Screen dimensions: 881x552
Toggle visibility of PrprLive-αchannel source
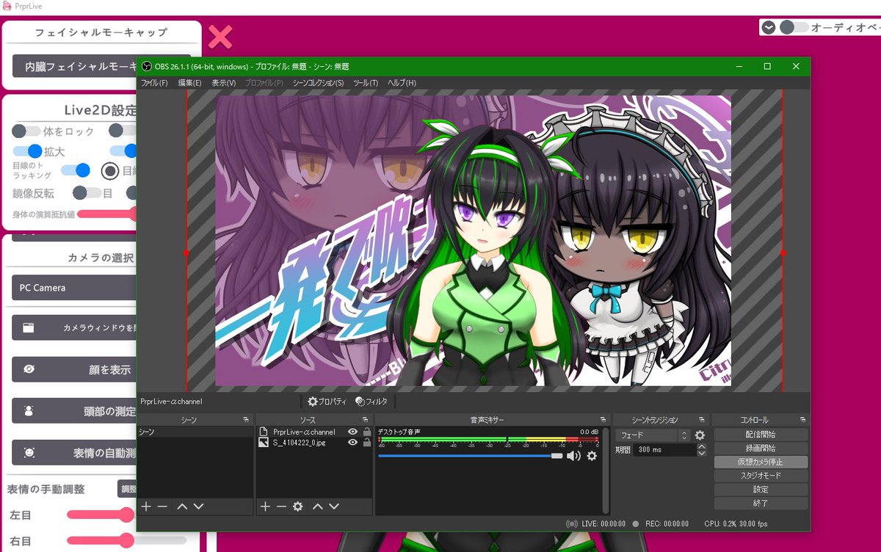pos(352,432)
